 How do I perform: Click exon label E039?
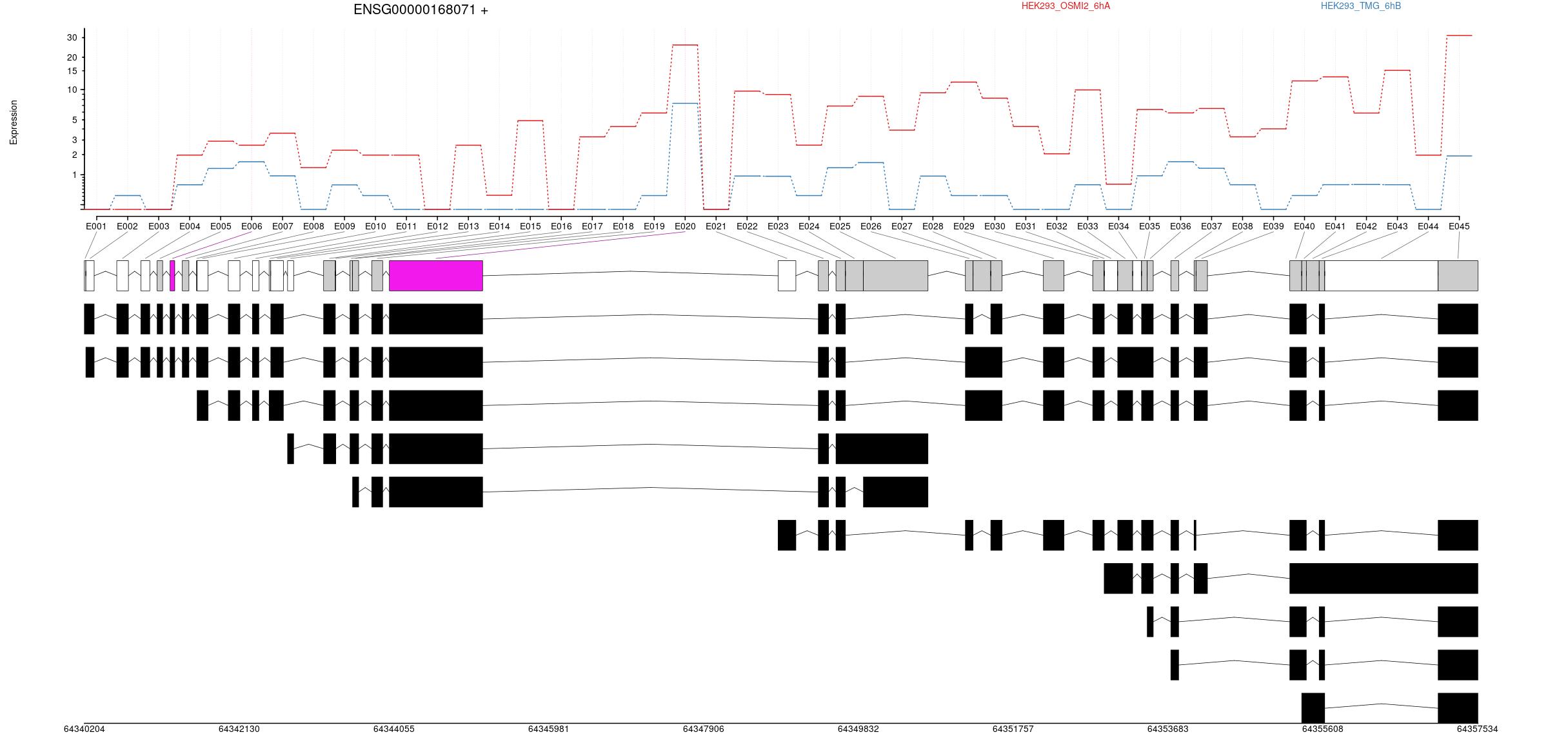pos(1273,226)
